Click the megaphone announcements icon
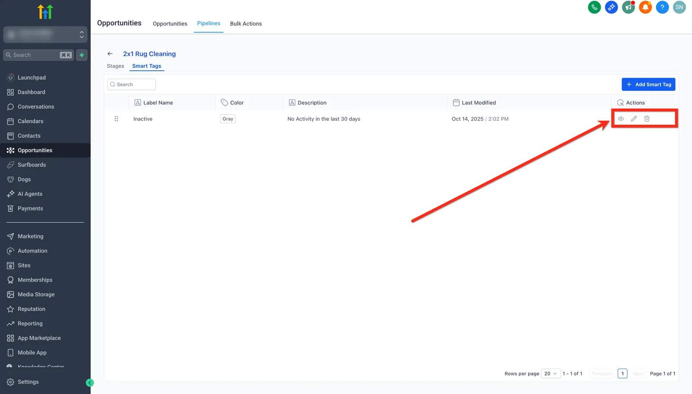This screenshot has height=394, width=692. 628,7
